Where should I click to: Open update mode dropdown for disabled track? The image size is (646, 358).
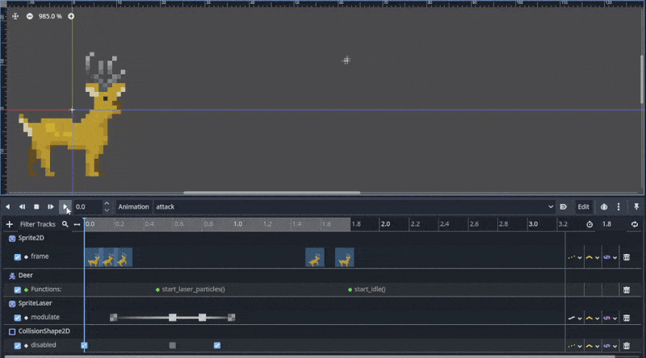coord(574,346)
